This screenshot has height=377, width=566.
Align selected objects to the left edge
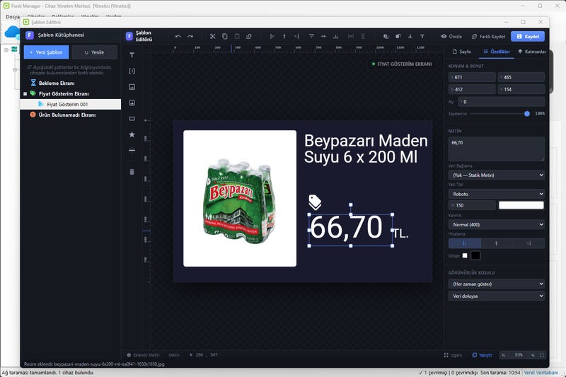coord(272,37)
